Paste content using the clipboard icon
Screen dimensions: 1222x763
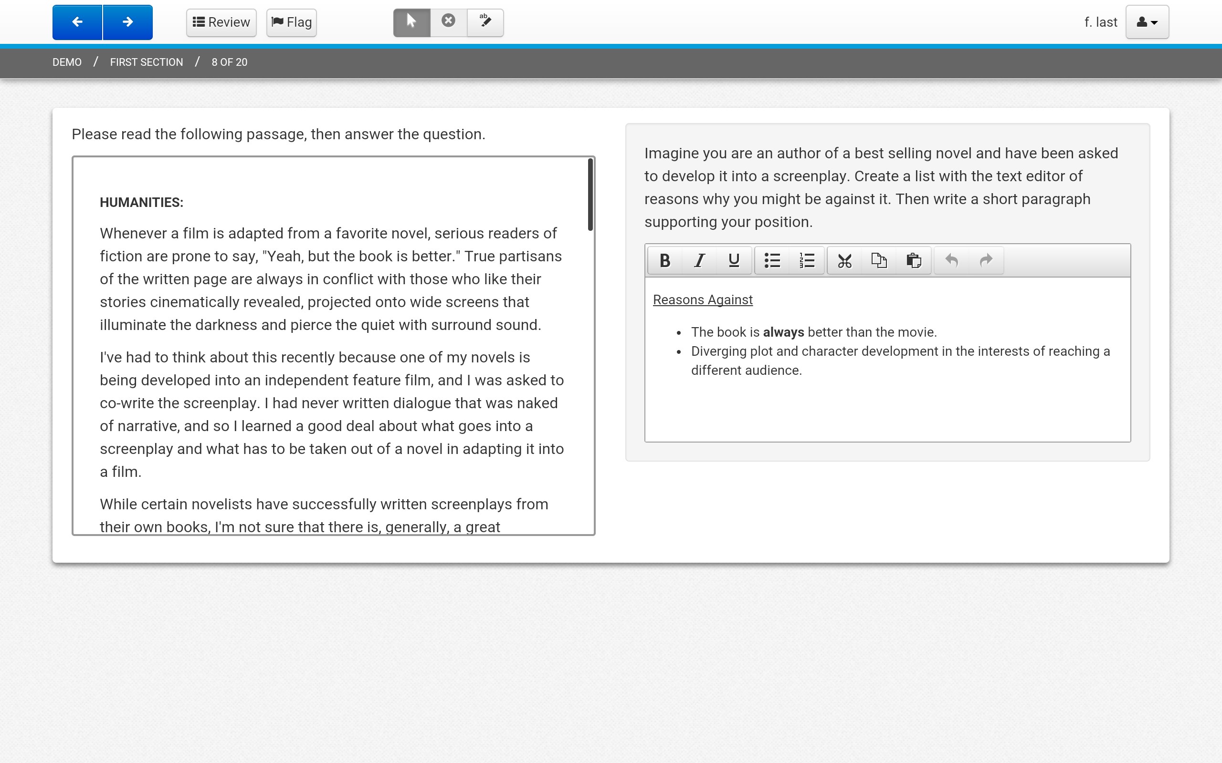(x=914, y=260)
